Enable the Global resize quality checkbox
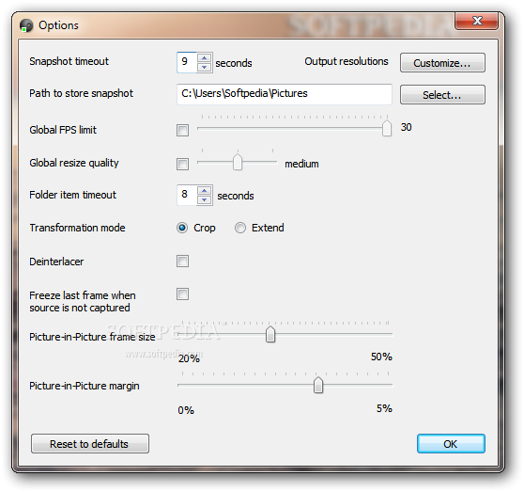The width and height of the screenshot is (524, 492). 182,164
